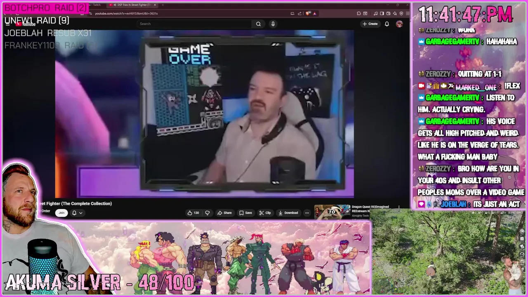The height and width of the screenshot is (297, 528).
Task: Click the browser extensions puzzle icon
Action: point(359,14)
